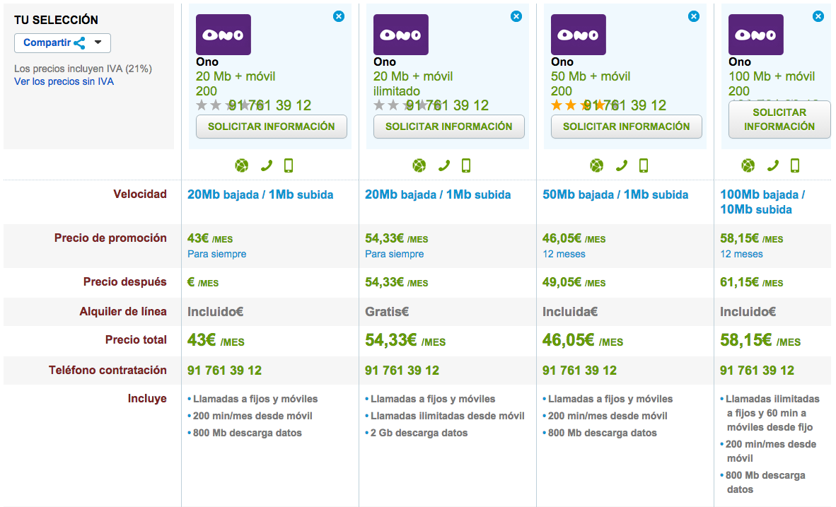Viewport: 836px width, 507px height.
Task: Request information for 20 Mb + móvil 200
Action: pos(272,127)
